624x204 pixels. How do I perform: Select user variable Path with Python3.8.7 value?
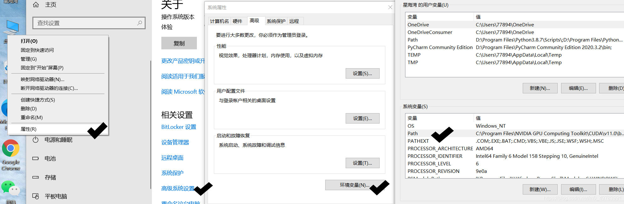pyautogui.click(x=515, y=40)
